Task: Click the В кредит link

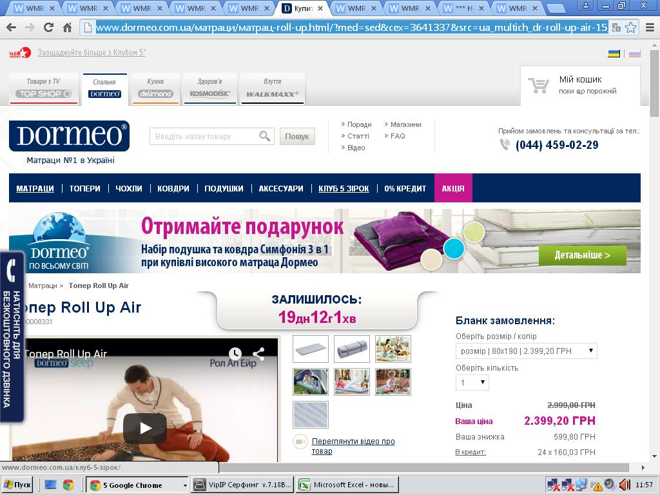Action: pos(471,452)
